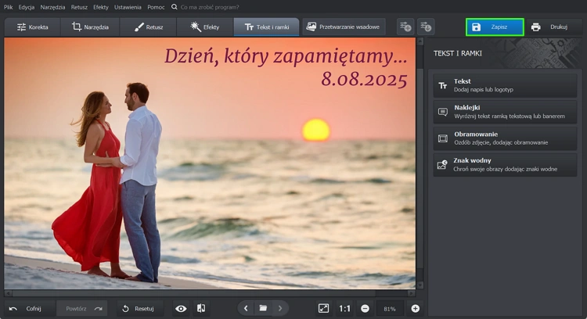Click the Powtórz redo button

point(84,309)
